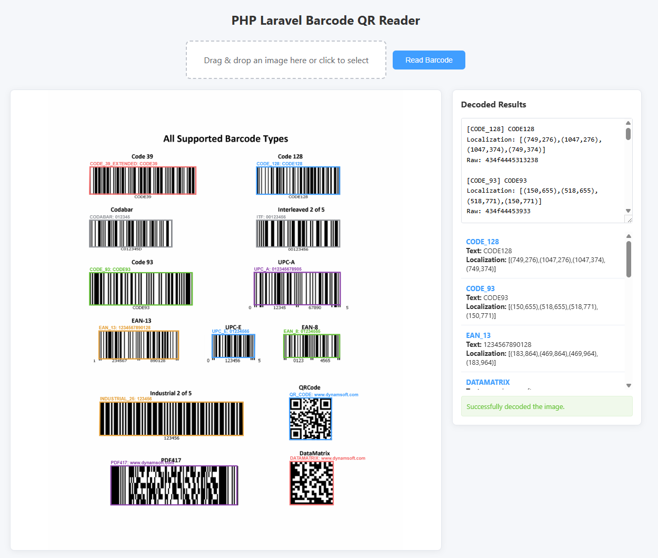The width and height of the screenshot is (658, 558).
Task: Click the UPC-A barcode image
Action: coord(297,288)
